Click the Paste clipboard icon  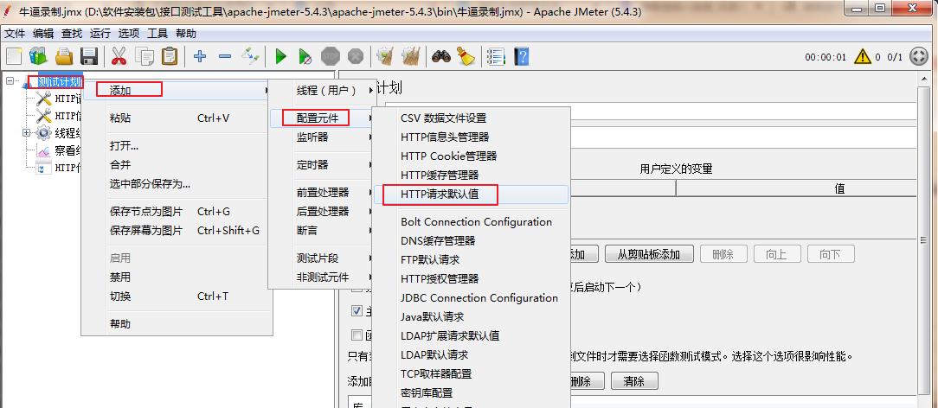(x=170, y=57)
